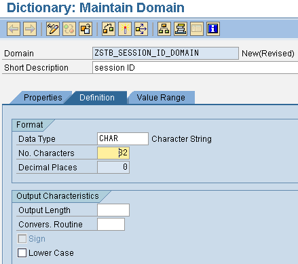
Task: Click the Decimal Places field
Action: point(113,167)
